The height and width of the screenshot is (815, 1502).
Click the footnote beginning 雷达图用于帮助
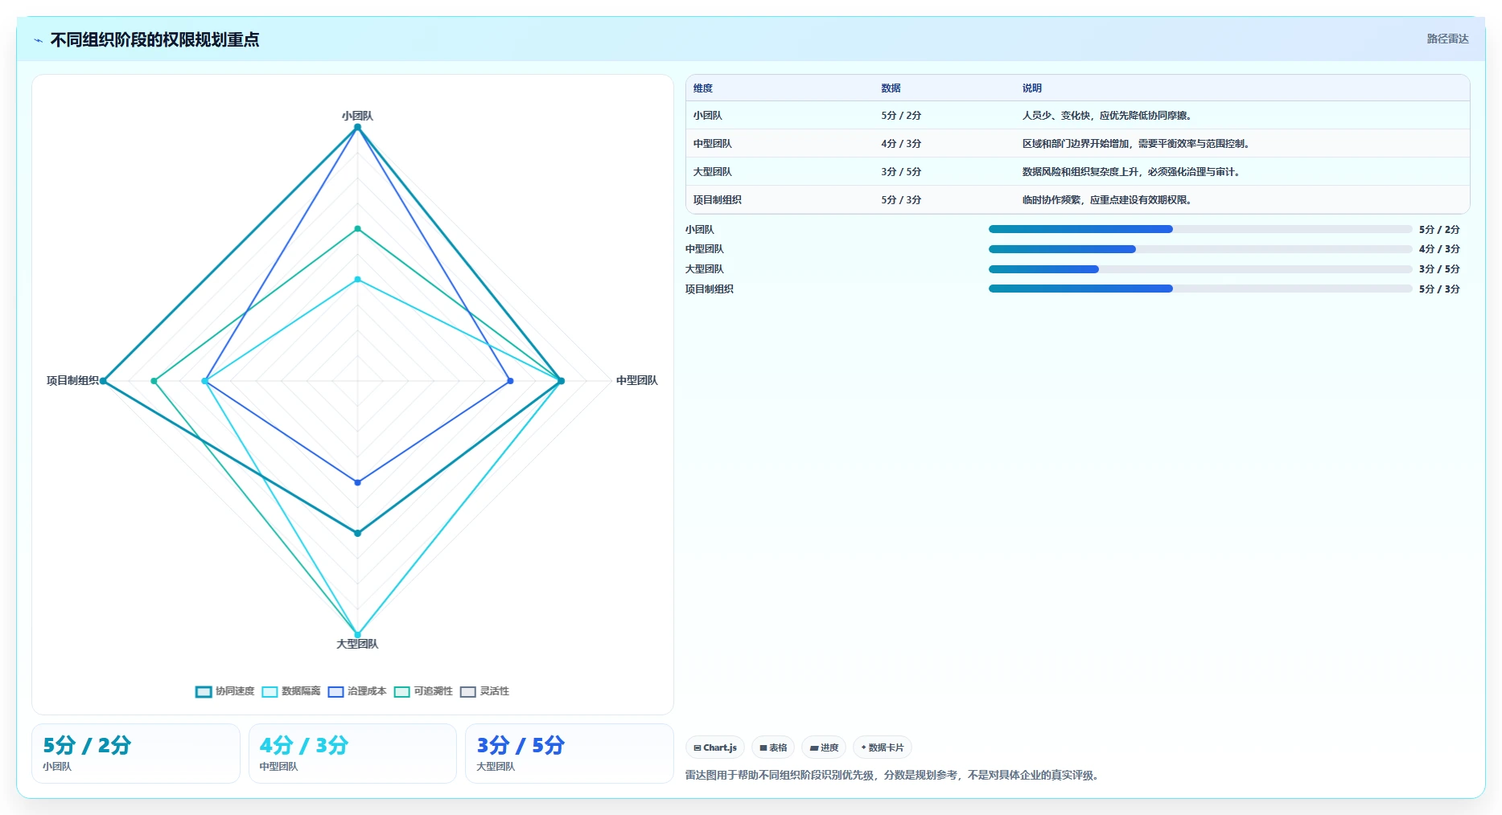(x=892, y=776)
